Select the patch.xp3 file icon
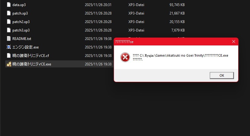The width and height of the screenshot is (250, 136). [x=8, y=13]
